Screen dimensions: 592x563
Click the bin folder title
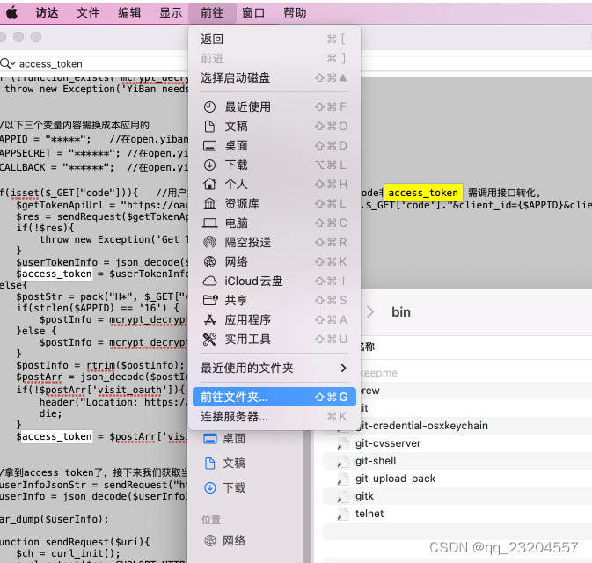click(401, 312)
